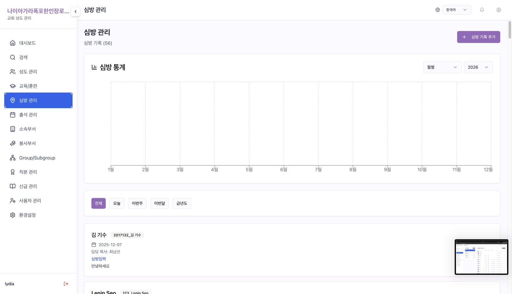This screenshot has height=294, width=512.
Task: Open the 한국어 language dropdown
Action: 457,10
